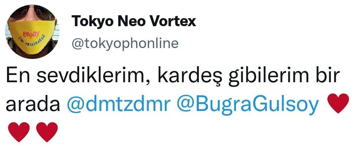The image size is (358, 147).
Task: Click the last heart emoji in the tweet
Action: point(47,132)
